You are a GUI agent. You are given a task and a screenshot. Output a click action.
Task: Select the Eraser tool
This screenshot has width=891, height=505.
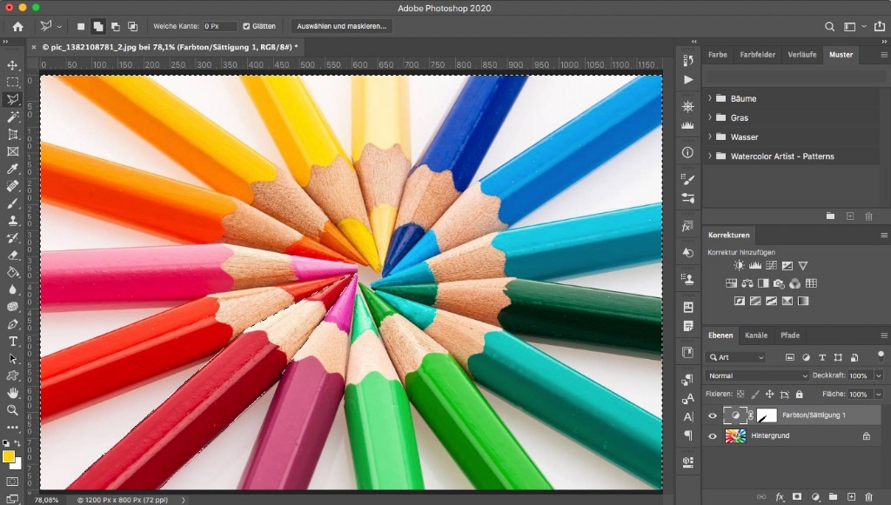[13, 255]
